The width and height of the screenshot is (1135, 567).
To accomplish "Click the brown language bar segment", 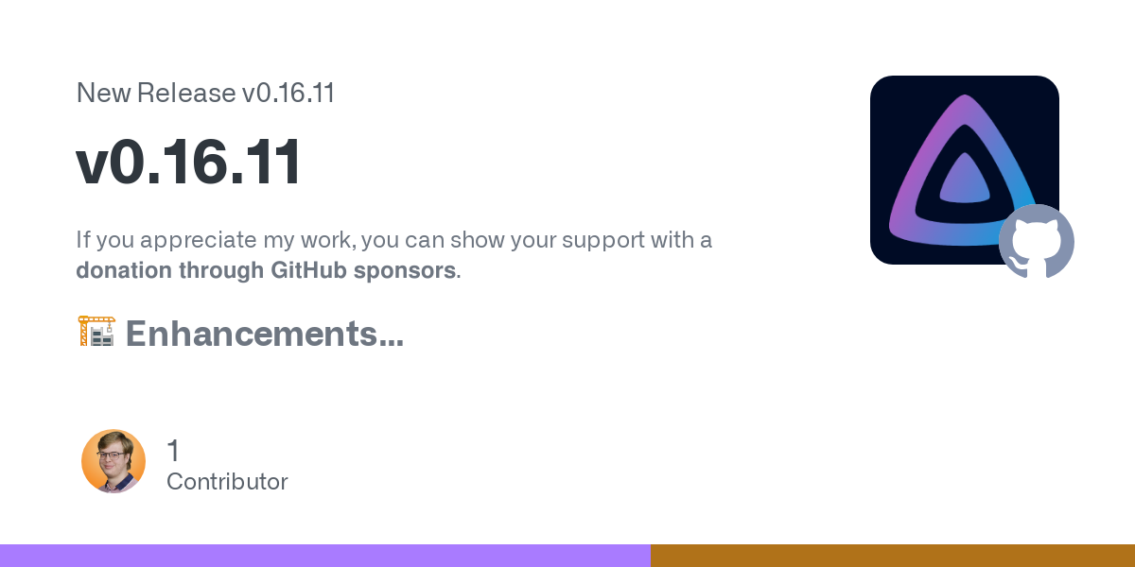I will point(893,556).
